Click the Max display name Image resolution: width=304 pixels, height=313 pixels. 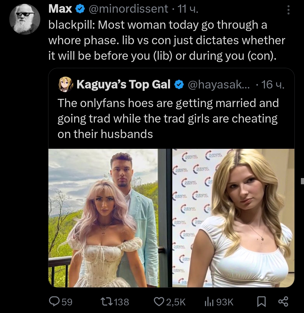pos(60,9)
